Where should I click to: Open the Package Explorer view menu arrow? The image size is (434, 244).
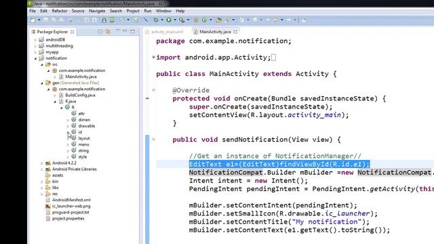[x=117, y=30]
